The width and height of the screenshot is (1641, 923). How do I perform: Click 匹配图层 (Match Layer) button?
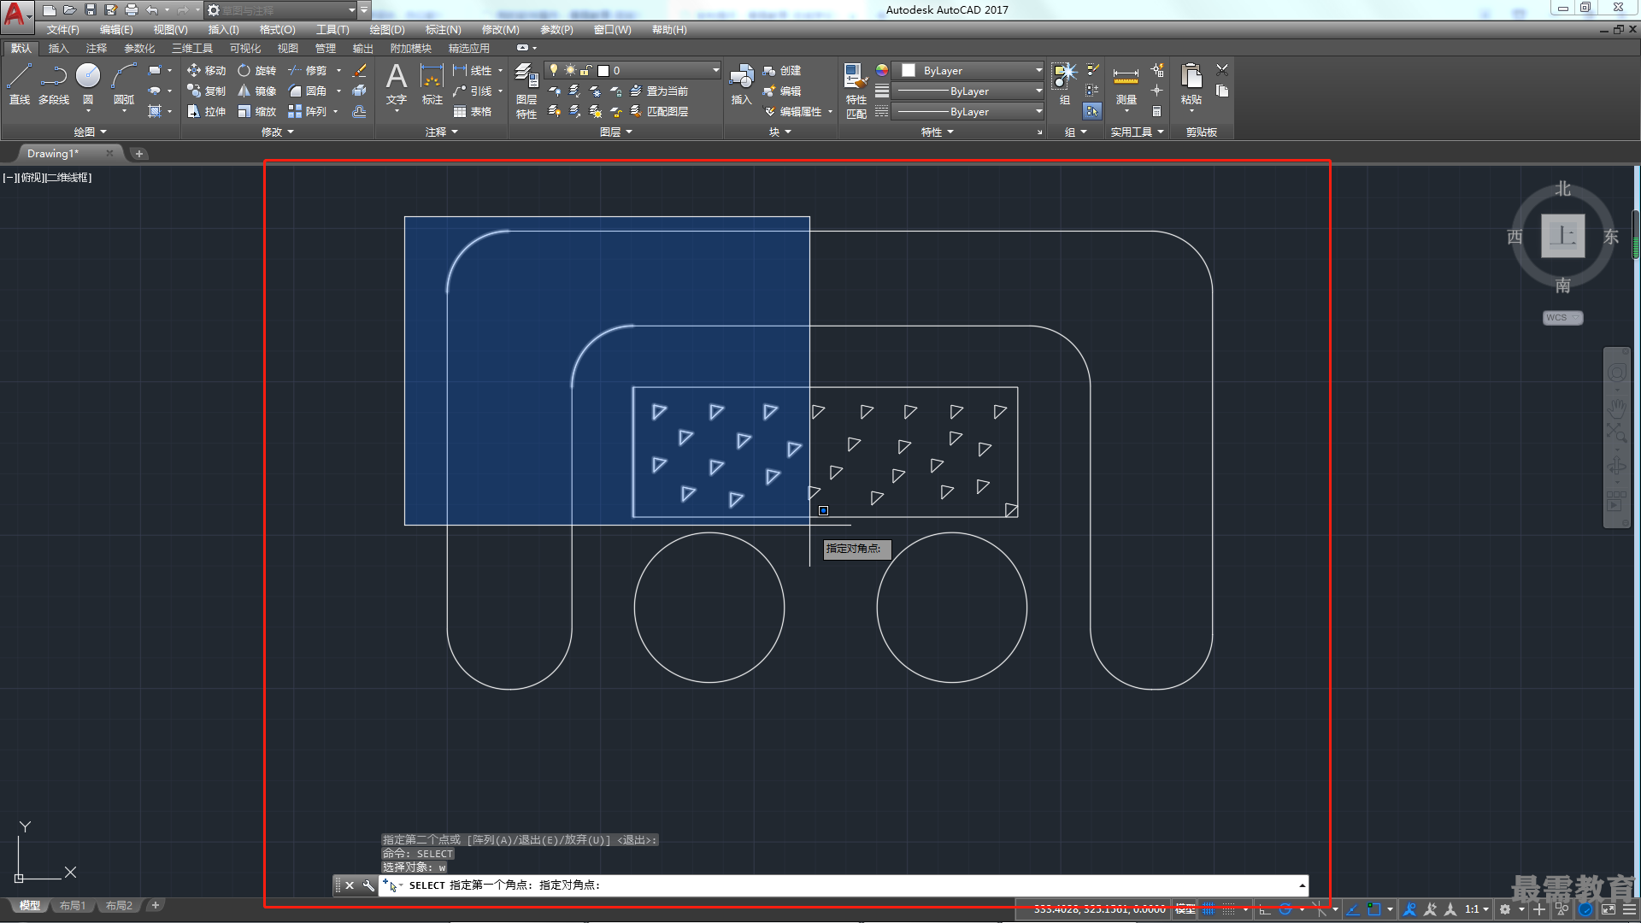pos(659,111)
